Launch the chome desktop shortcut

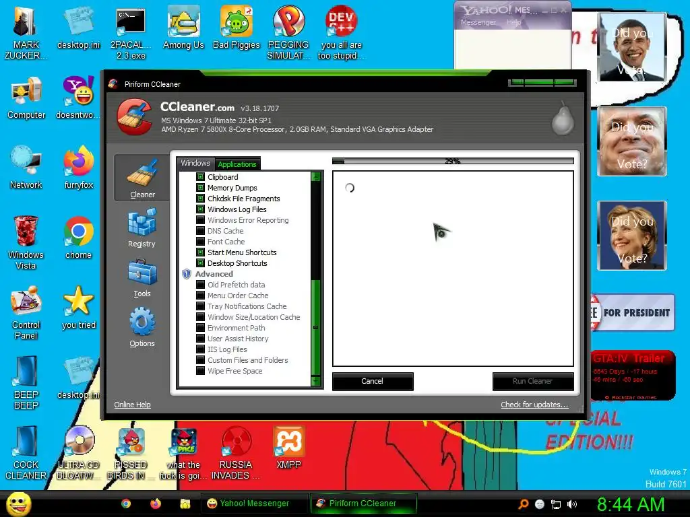click(x=78, y=238)
